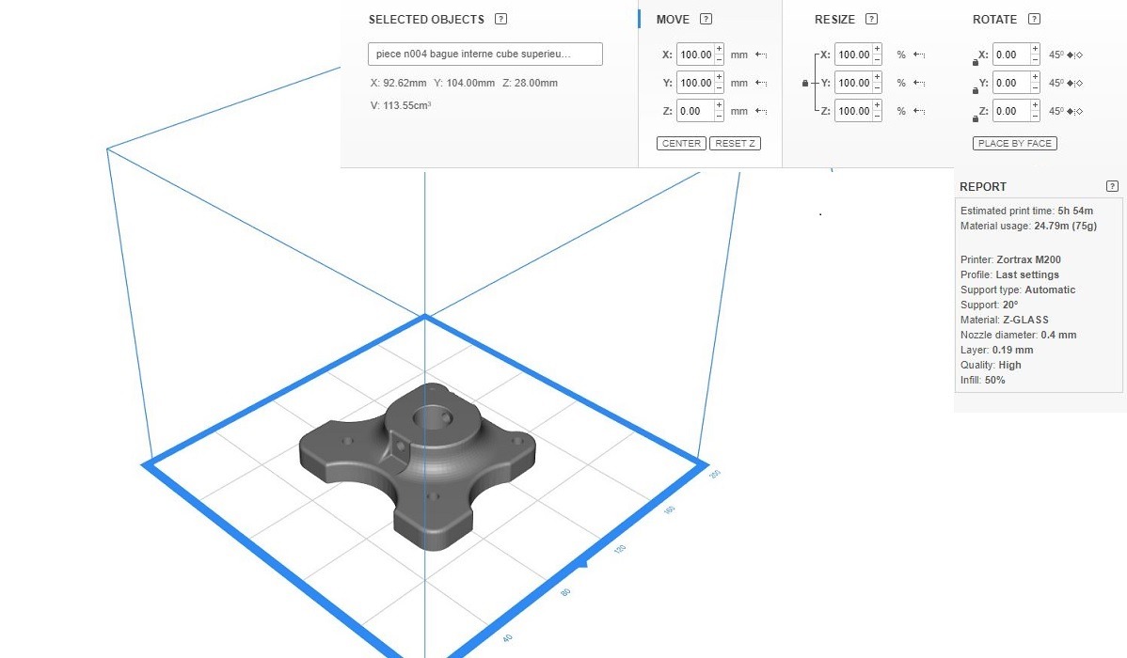
Task: Increase Resize Z with plus stepper
Action: [877, 105]
